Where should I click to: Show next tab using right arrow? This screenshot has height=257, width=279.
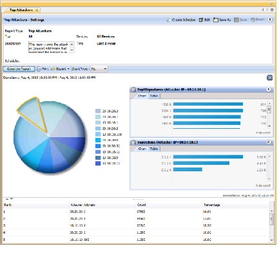[267, 10]
